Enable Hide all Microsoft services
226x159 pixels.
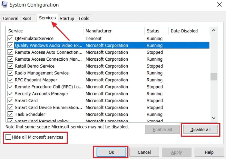pos(8,137)
